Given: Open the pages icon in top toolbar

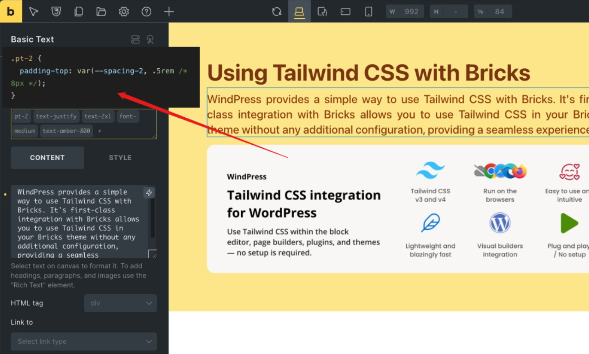Looking at the screenshot, I should point(79,11).
